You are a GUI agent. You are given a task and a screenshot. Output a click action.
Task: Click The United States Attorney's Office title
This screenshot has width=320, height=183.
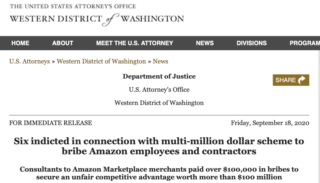[x=73, y=6]
